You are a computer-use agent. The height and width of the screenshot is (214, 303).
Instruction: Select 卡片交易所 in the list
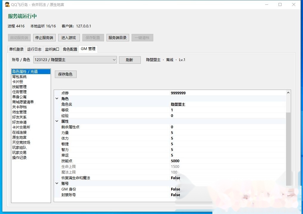[31, 127]
